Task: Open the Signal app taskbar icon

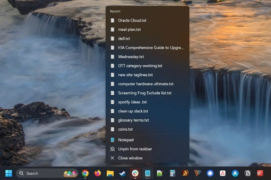Action: point(210,173)
